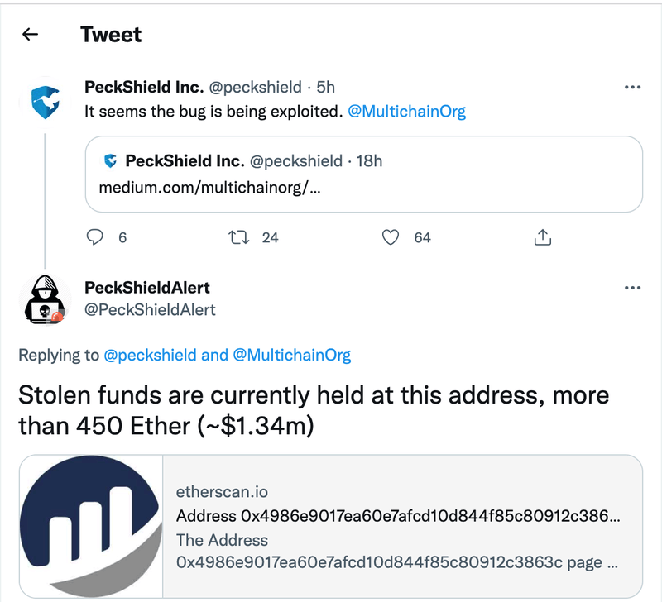Open PeckShieldAlert hacker avatar
Screen dimensions: 662x602
tap(45, 298)
